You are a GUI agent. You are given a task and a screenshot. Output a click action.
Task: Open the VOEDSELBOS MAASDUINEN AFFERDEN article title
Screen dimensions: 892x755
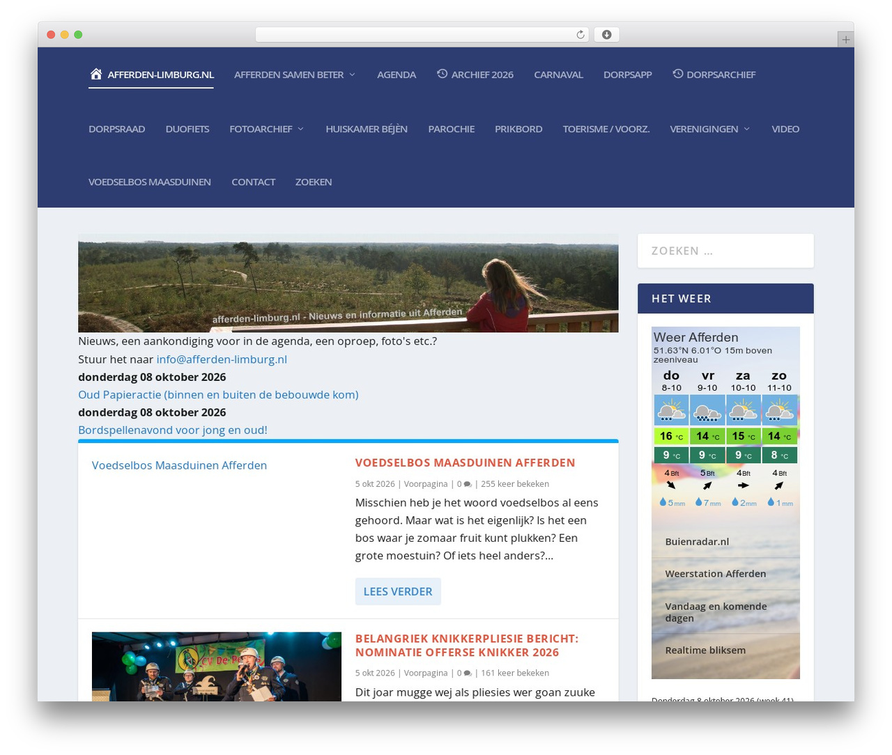coord(465,462)
